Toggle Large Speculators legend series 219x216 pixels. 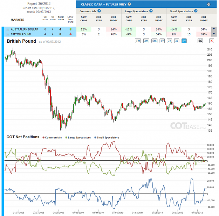point(78,138)
